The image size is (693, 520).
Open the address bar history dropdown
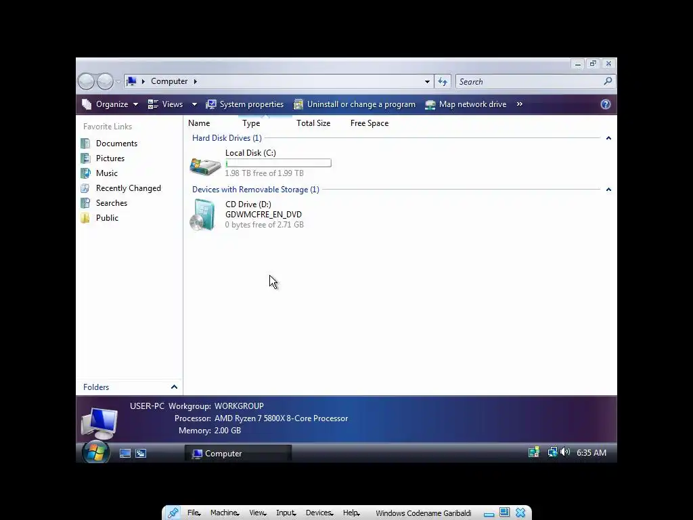tap(427, 81)
